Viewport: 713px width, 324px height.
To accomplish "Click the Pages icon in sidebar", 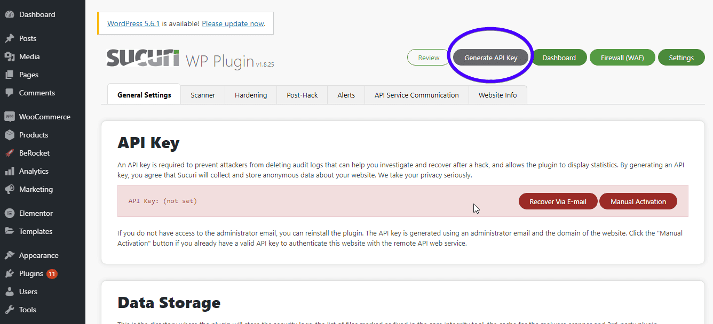I will (x=9, y=75).
